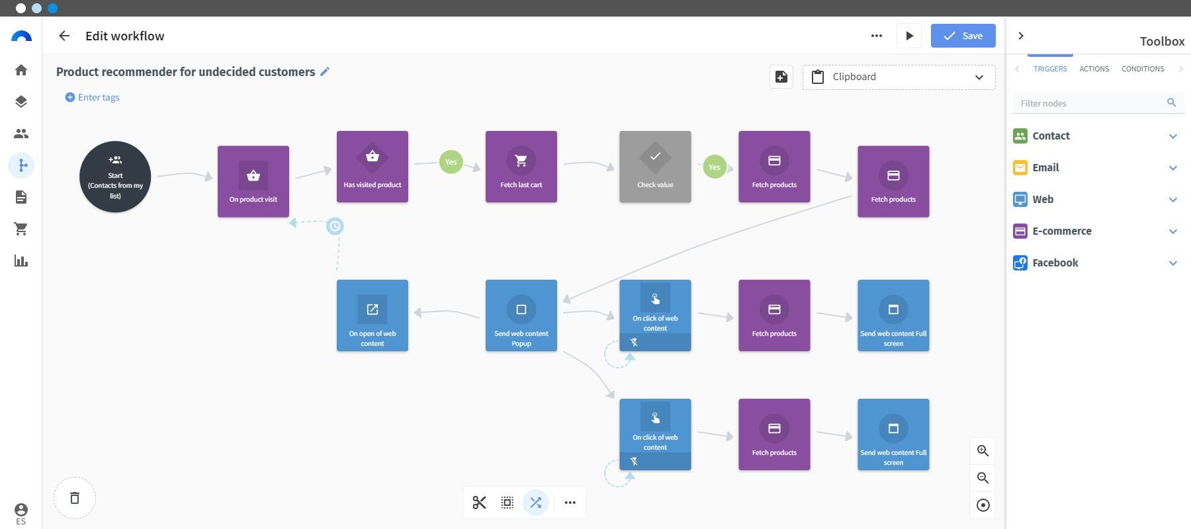
Task: Open the layers icon in the sidebar
Action: [21, 102]
